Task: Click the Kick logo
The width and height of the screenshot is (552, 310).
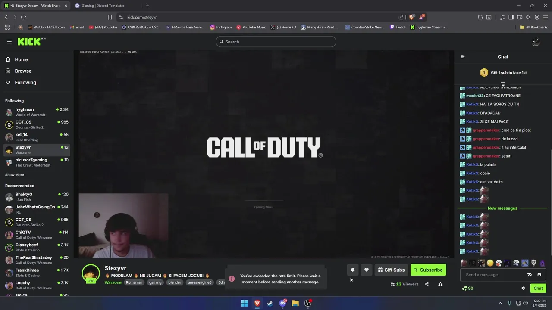Action: (x=31, y=41)
